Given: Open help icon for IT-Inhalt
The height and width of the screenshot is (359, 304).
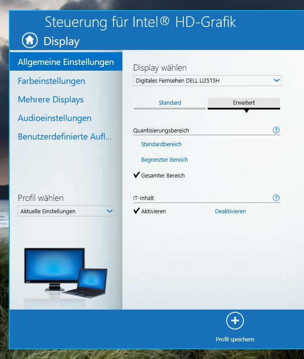Looking at the screenshot, I should [276, 198].
